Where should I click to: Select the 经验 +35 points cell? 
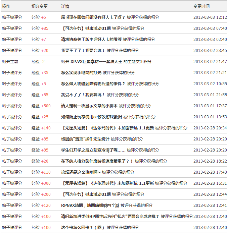point(40,73)
